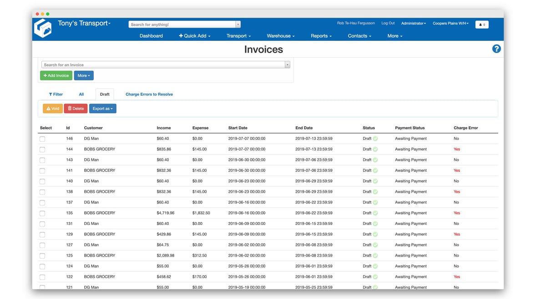Click the plus icon on Add Invoice
The image size is (536, 299).
point(45,75)
